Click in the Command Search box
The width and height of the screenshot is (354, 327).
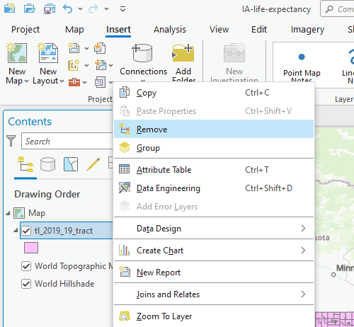338,9
